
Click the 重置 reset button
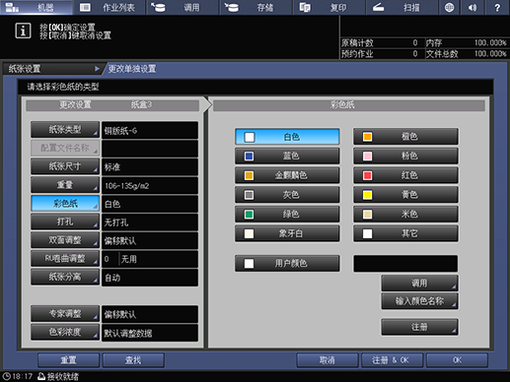pos(68,360)
